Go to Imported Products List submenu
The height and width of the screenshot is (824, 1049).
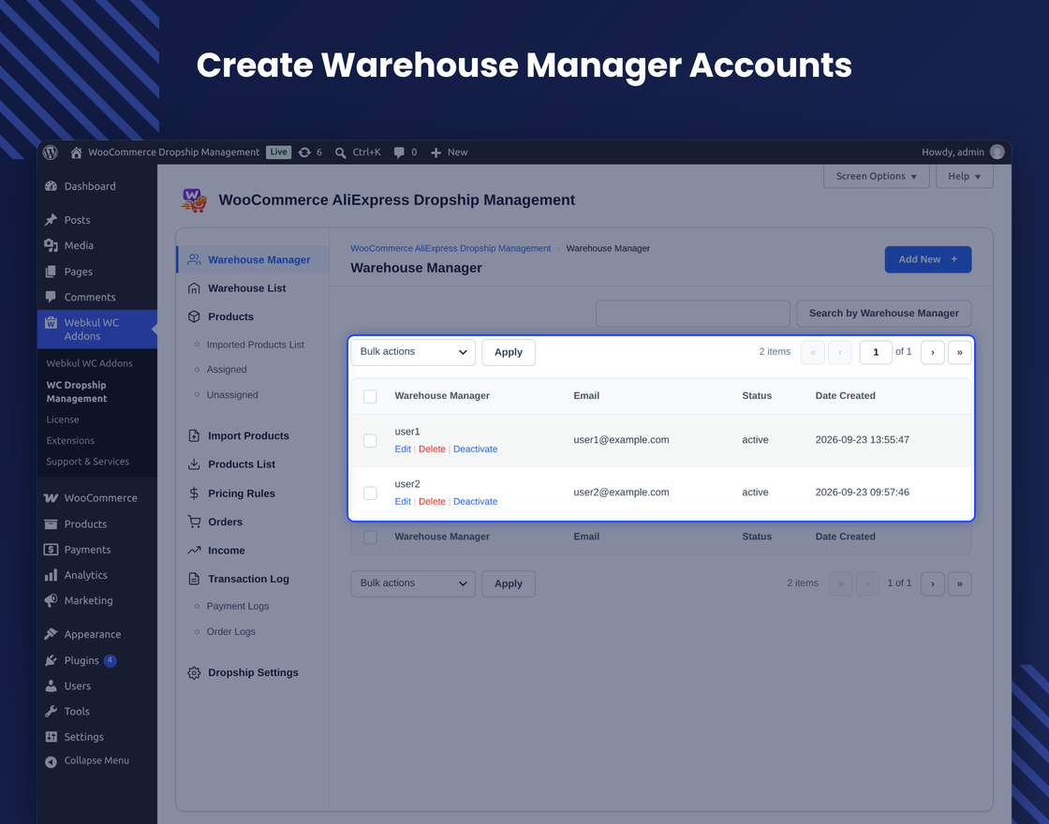point(255,345)
